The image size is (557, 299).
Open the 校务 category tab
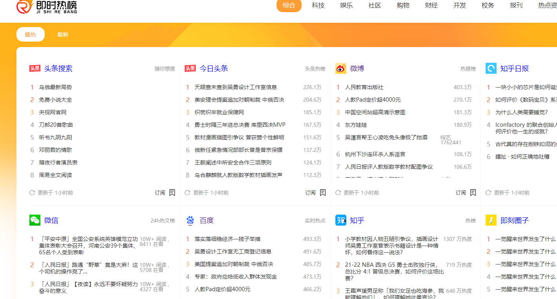tap(488, 5)
